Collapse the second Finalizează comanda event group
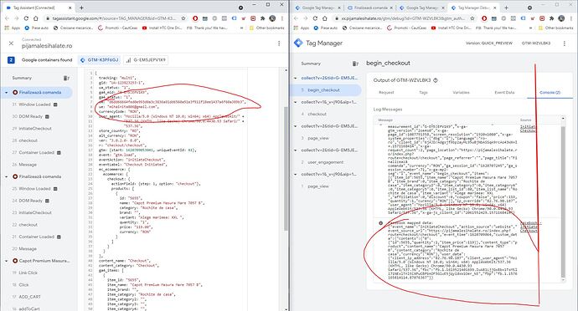 (x=6, y=177)
